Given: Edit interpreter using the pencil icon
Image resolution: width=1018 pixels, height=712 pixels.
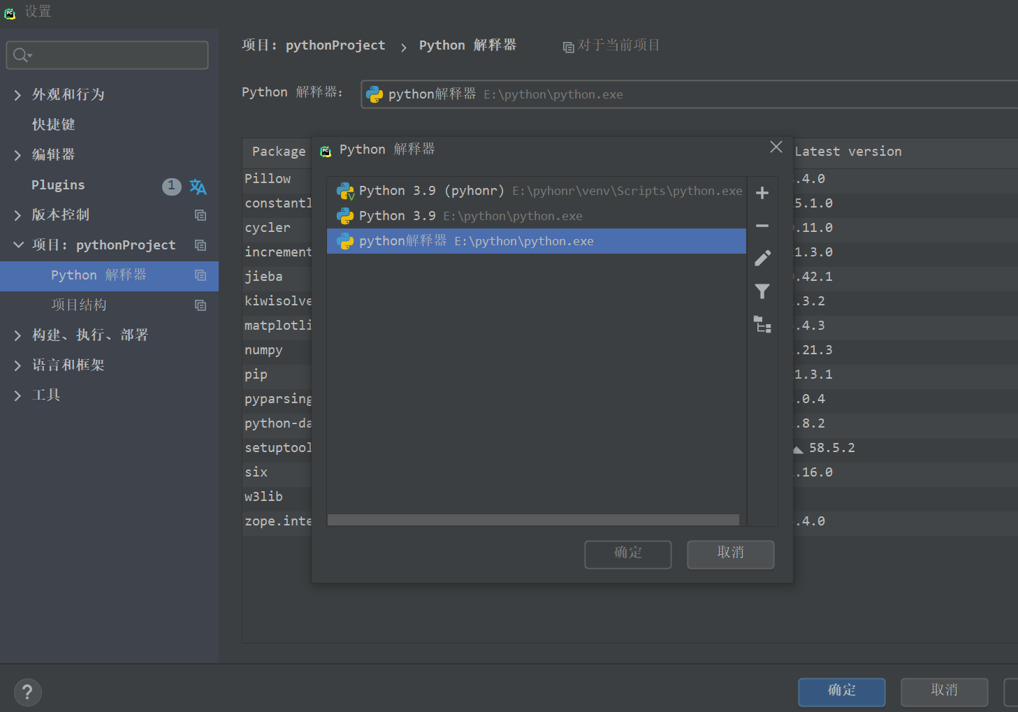Looking at the screenshot, I should [x=762, y=259].
